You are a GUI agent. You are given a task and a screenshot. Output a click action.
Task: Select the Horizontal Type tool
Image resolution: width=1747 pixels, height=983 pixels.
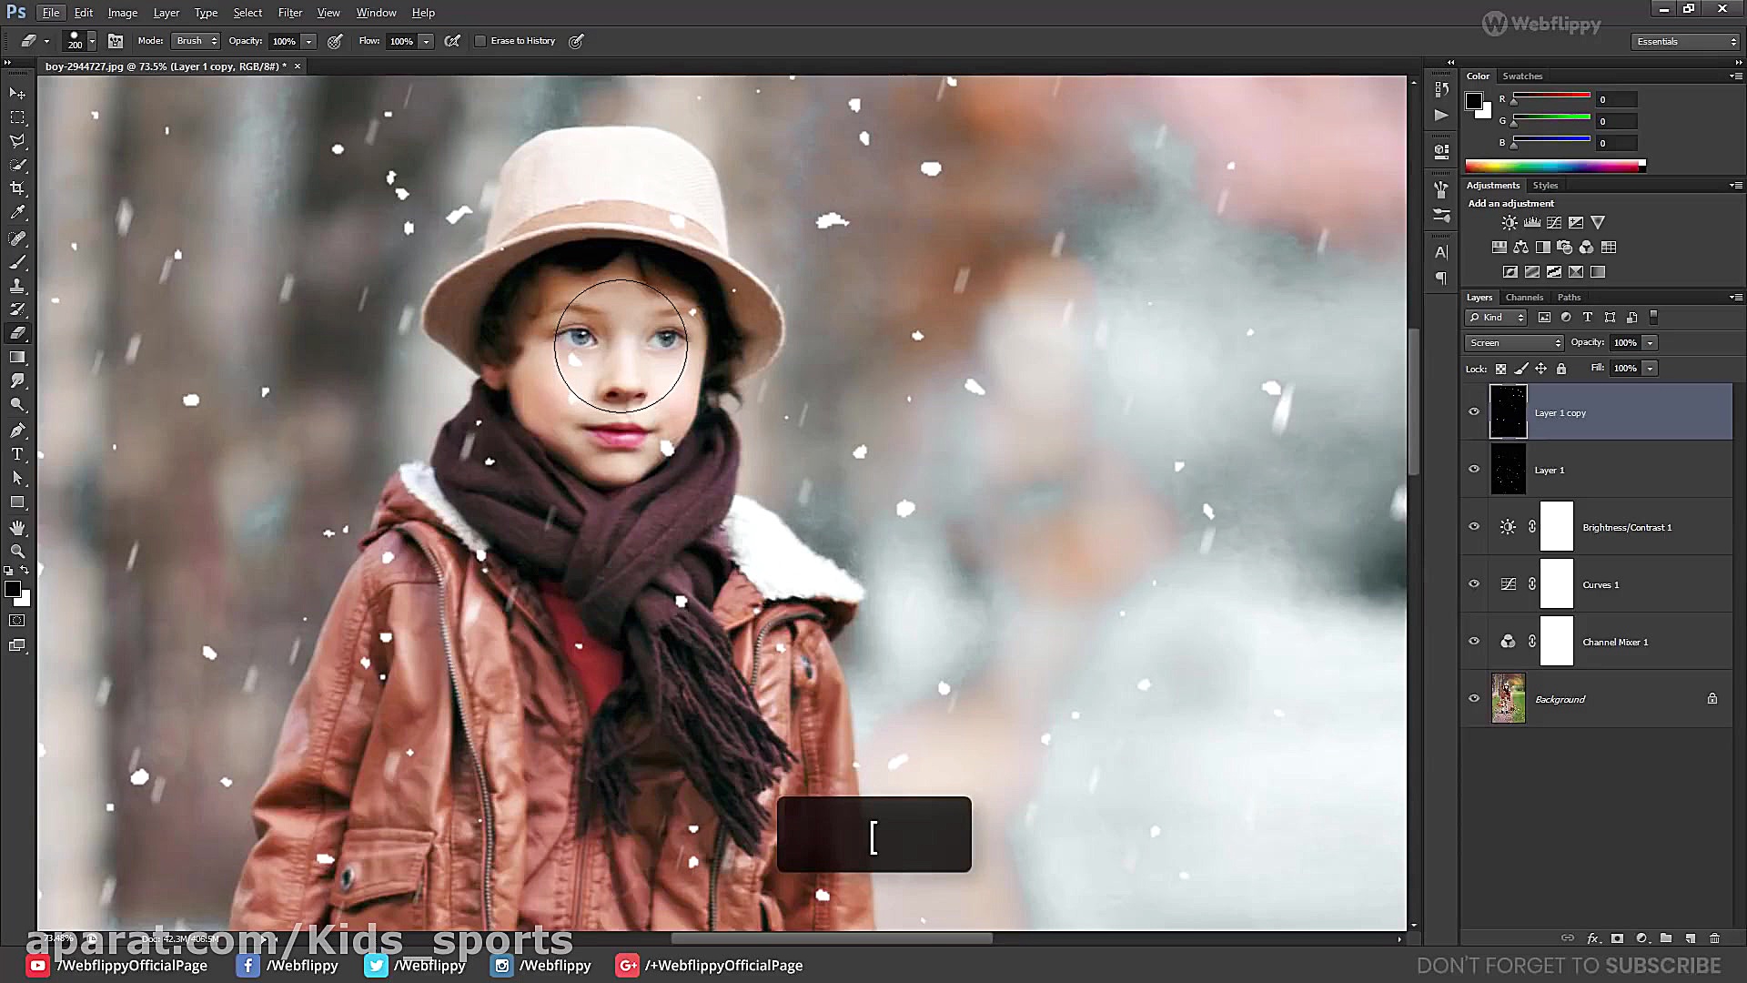pyautogui.click(x=17, y=454)
